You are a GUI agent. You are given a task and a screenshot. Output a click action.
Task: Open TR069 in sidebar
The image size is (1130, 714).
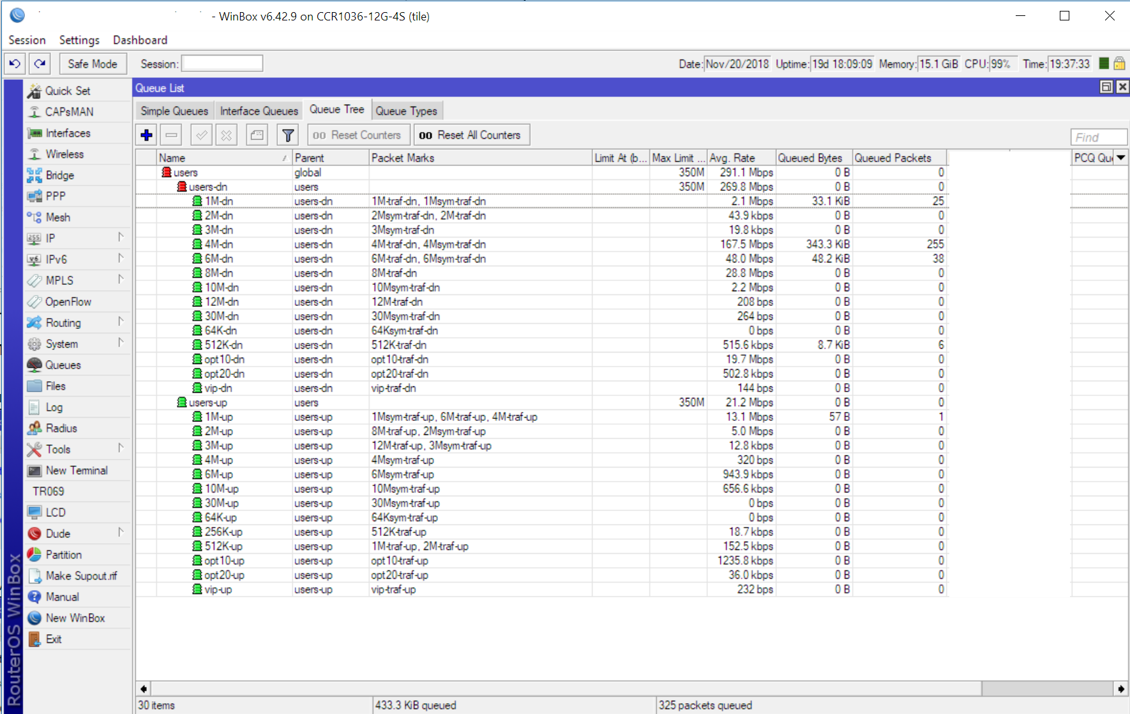pyautogui.click(x=77, y=491)
